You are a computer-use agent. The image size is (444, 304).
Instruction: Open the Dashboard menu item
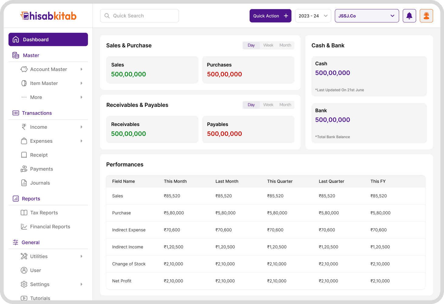48,39
